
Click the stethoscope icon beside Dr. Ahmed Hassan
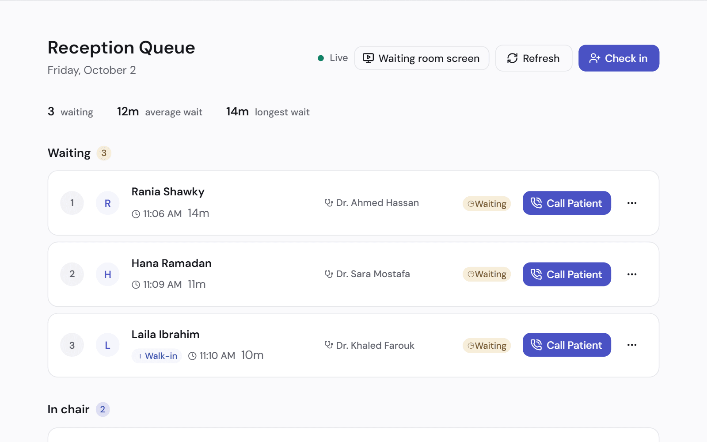pyautogui.click(x=329, y=203)
